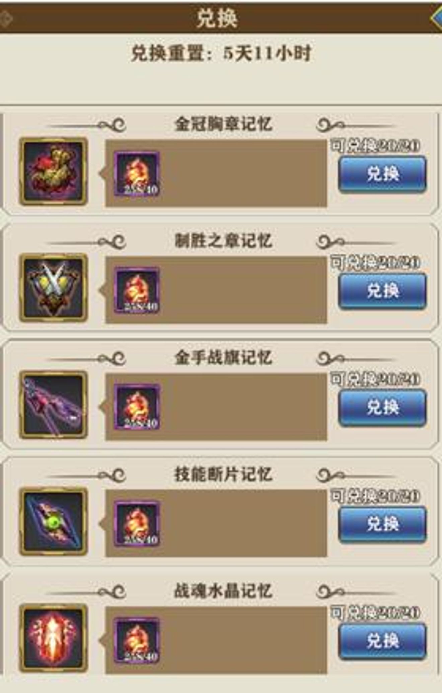
Task: Click the 技能断片记忆 green gem icon
Action: click(x=54, y=521)
